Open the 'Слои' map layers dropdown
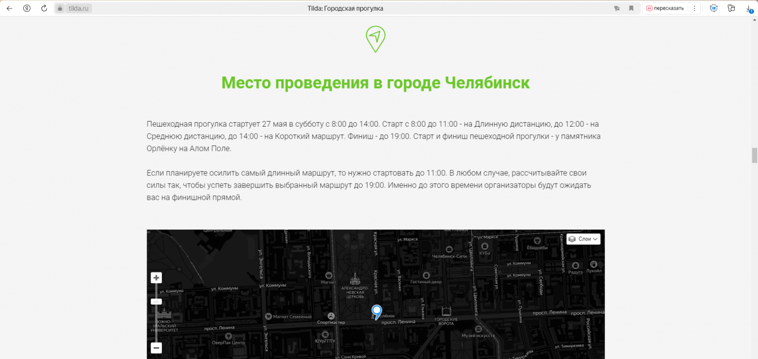Image resolution: width=758 pixels, height=359 pixels. [x=583, y=239]
